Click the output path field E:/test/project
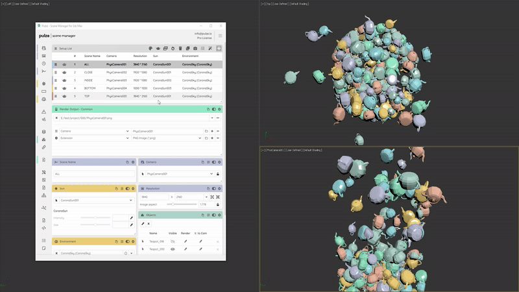The image size is (519, 292). [x=134, y=118]
